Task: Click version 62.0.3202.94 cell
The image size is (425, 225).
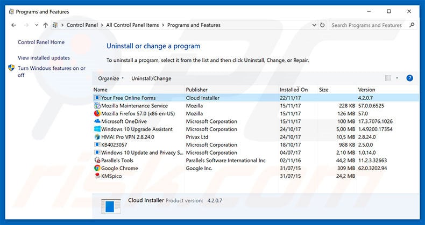Action: 372,168
